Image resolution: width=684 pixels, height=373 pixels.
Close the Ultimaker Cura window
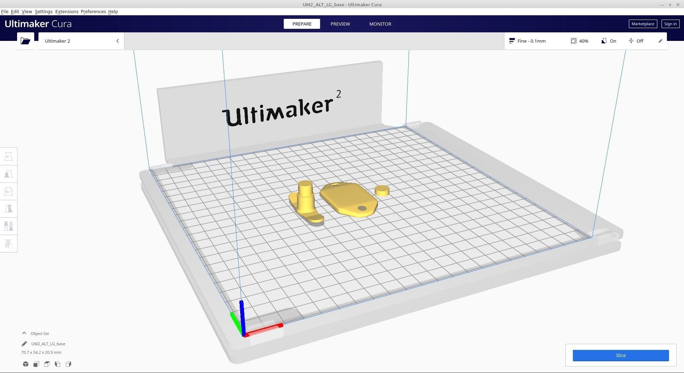(x=678, y=5)
